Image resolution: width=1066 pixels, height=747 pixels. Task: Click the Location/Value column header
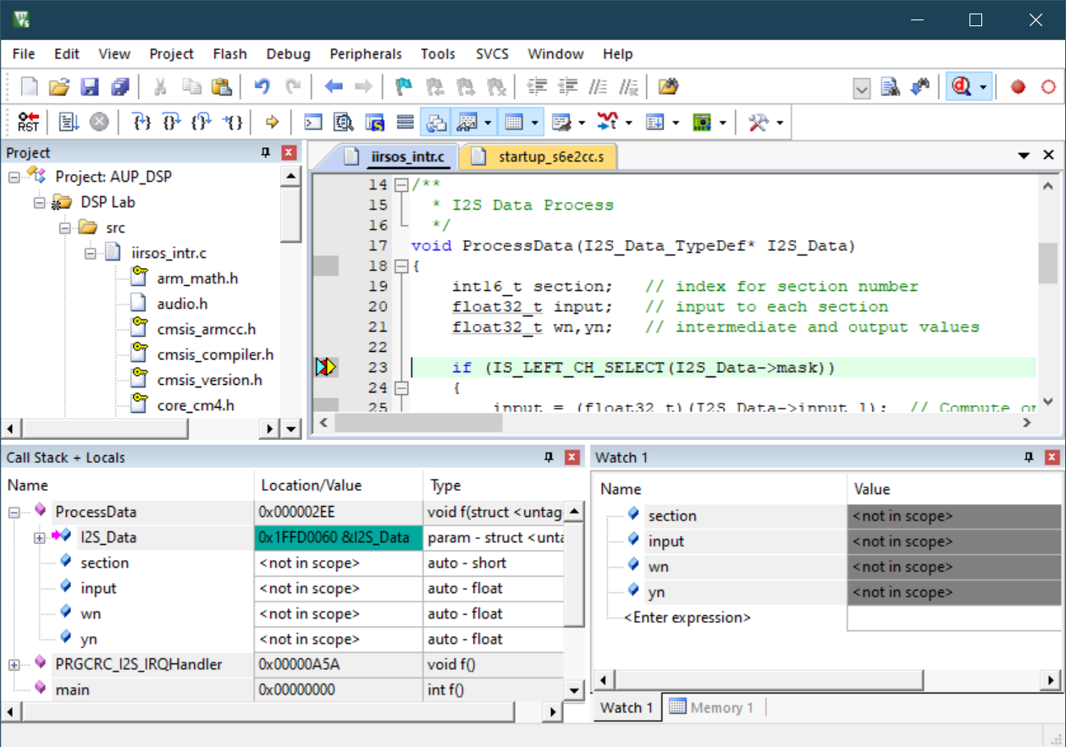338,486
